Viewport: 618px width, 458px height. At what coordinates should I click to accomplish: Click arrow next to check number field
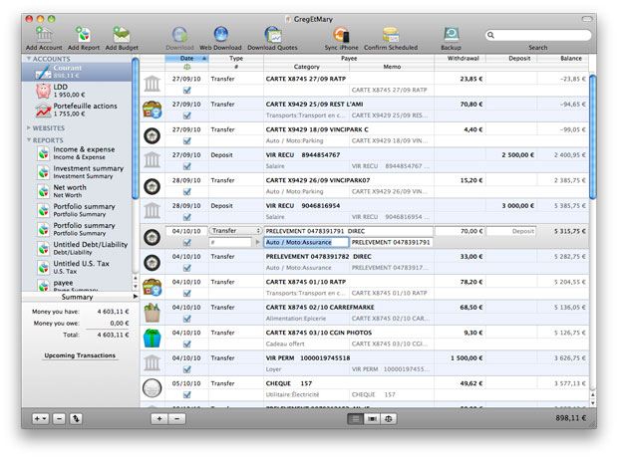coord(258,242)
